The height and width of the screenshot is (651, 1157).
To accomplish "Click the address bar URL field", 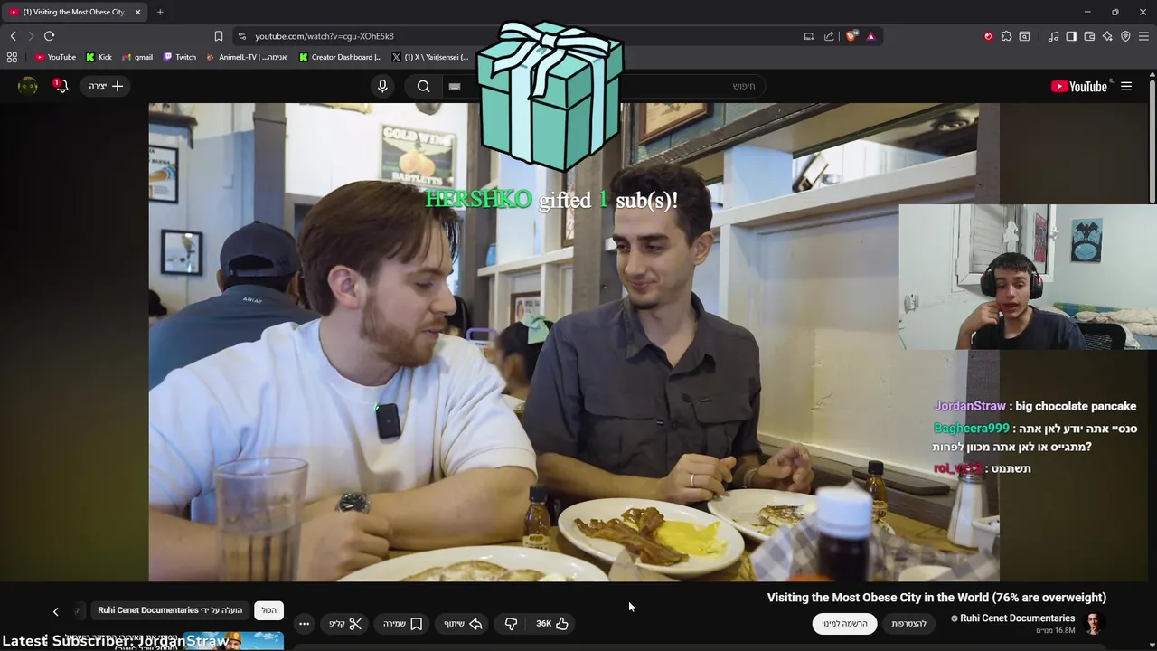I will 515,36.
